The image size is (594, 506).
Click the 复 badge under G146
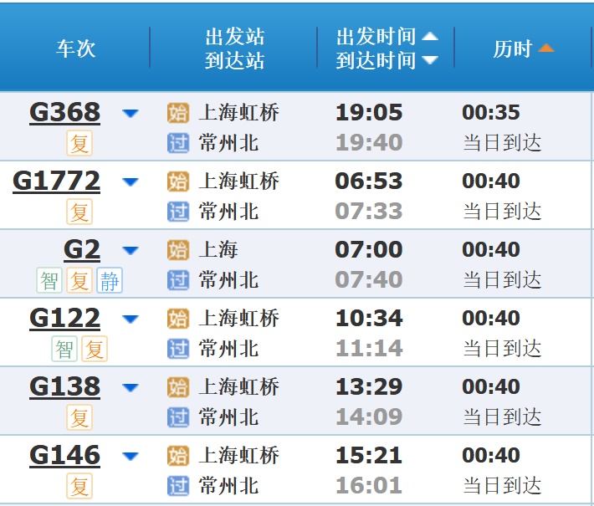coord(79,487)
